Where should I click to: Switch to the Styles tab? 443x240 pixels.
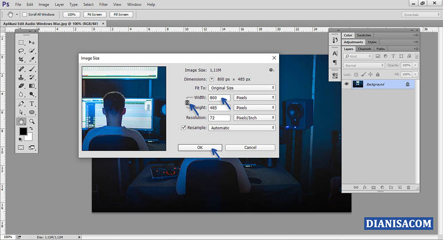tap(372, 42)
